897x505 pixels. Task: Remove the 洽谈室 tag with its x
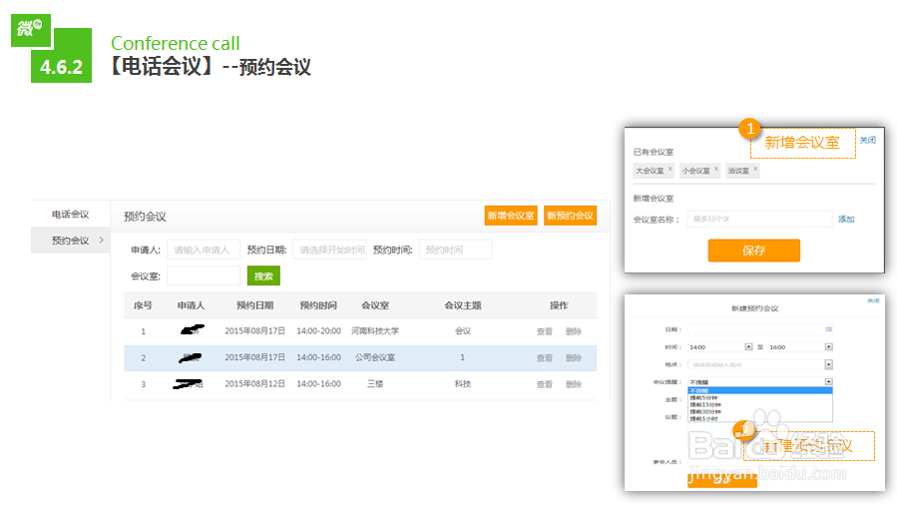[x=755, y=169]
